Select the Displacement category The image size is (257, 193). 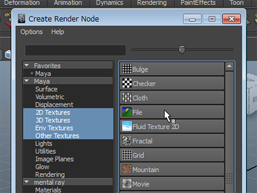[54, 105]
